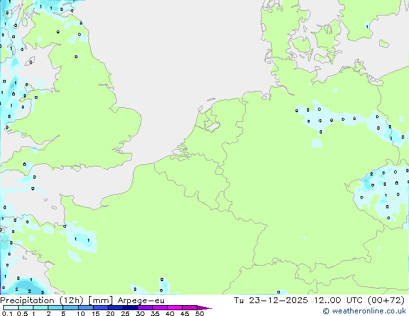
Task: Click the '12..00 UTC' time text
Action: click(x=338, y=301)
